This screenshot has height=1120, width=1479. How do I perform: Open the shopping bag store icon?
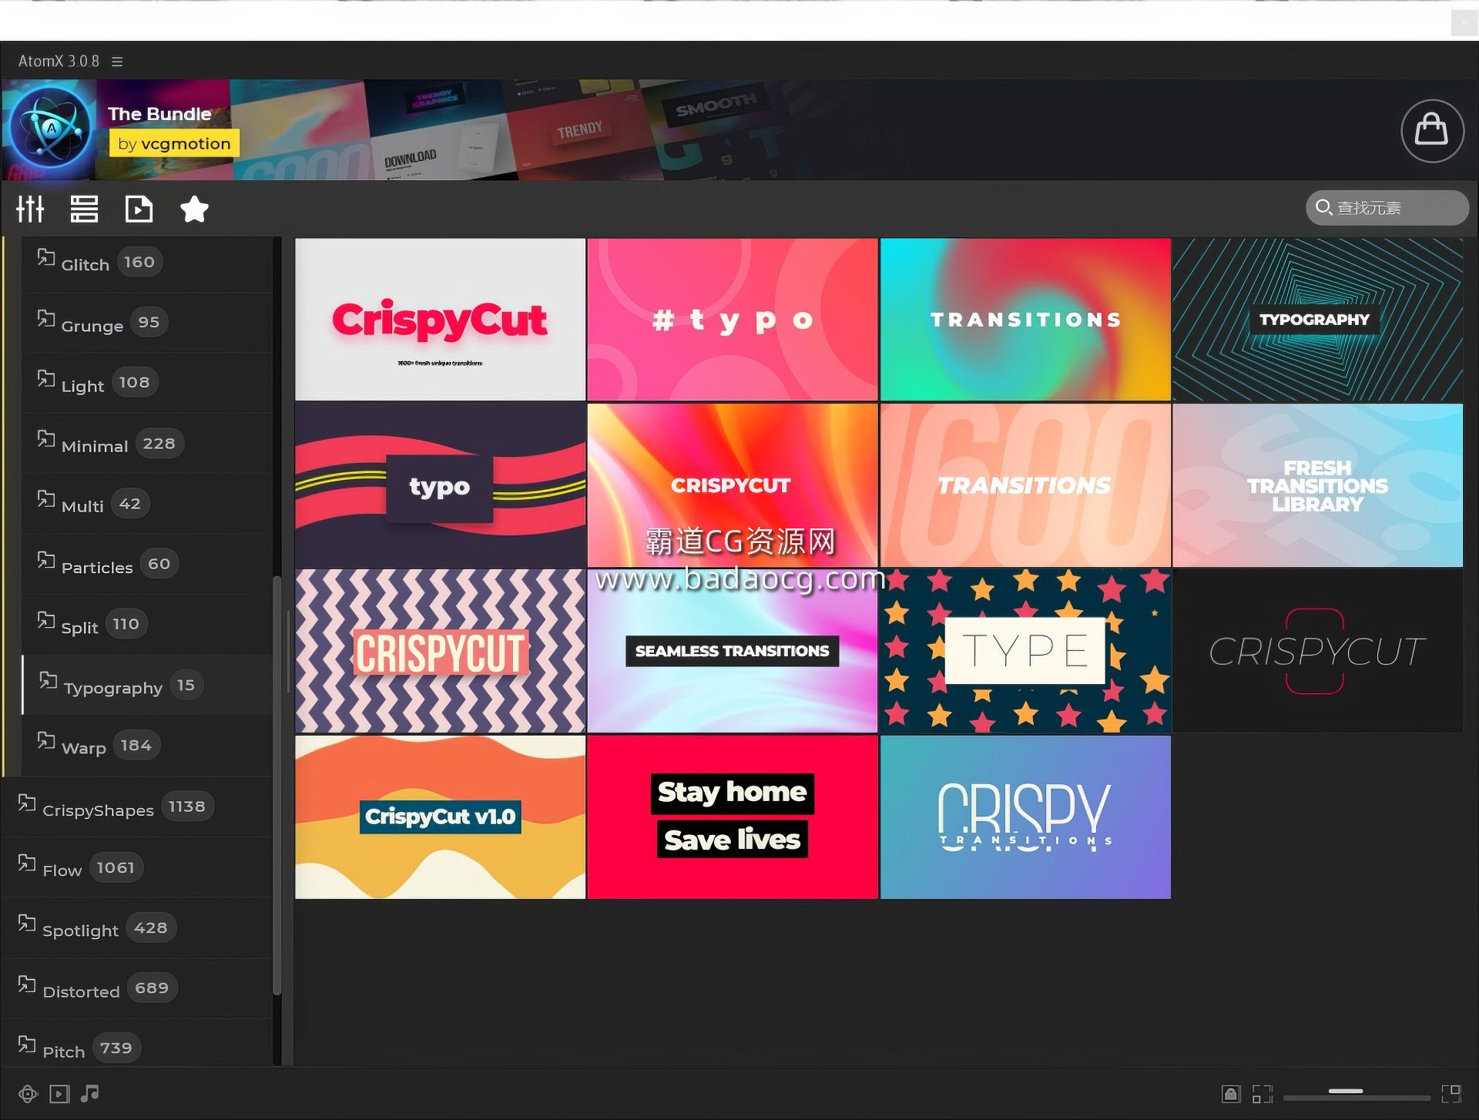click(x=1432, y=130)
